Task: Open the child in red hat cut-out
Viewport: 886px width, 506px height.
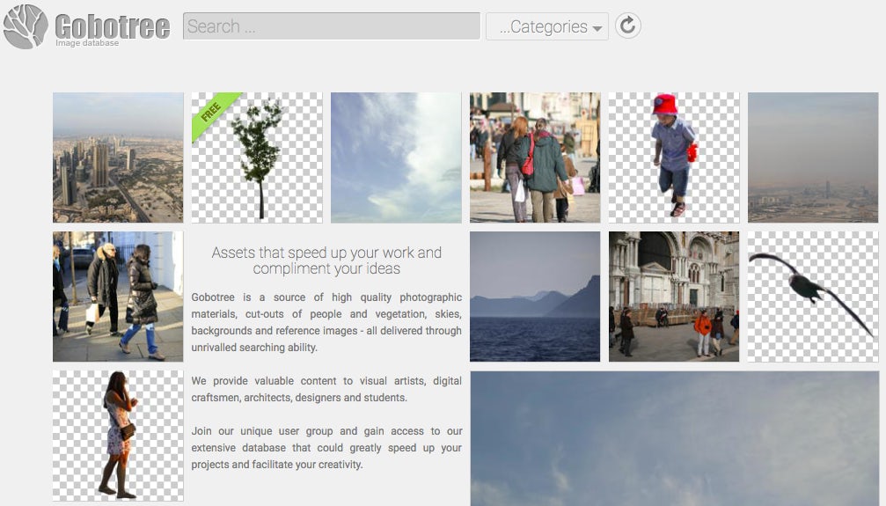Action: pyautogui.click(x=674, y=158)
